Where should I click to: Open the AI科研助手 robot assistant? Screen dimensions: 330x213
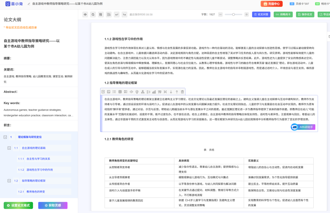pos(303,127)
